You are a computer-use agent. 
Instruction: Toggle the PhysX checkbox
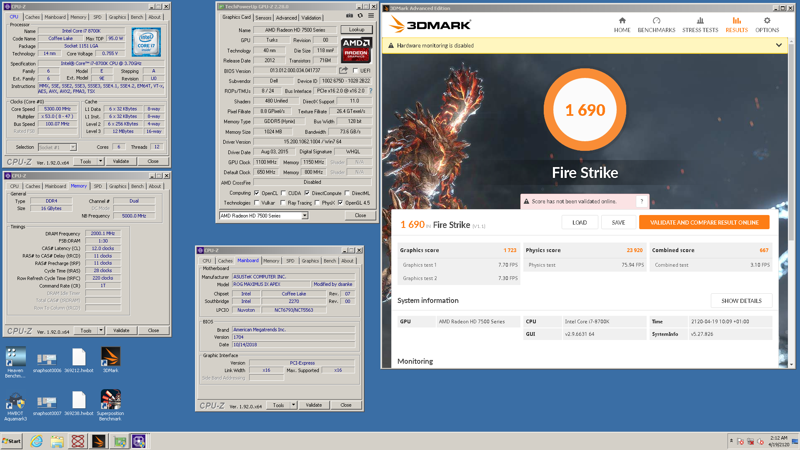317,203
